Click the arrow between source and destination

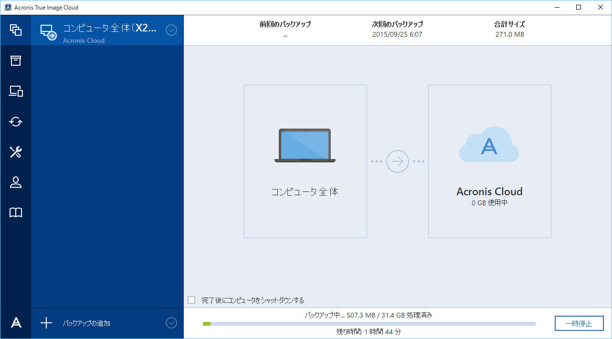pyautogui.click(x=397, y=161)
